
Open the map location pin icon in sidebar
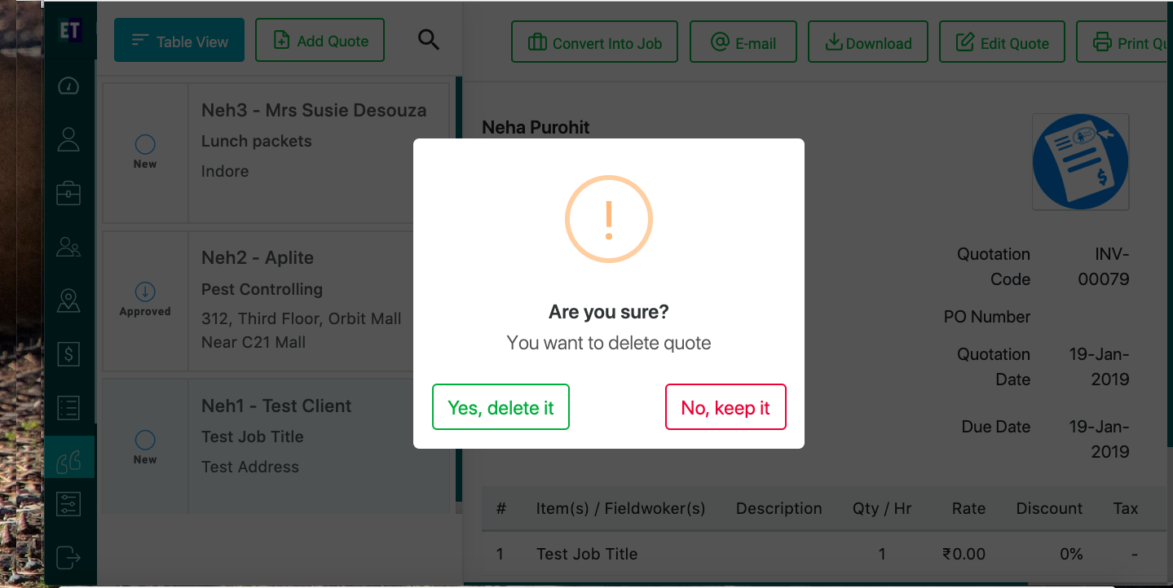click(x=68, y=301)
